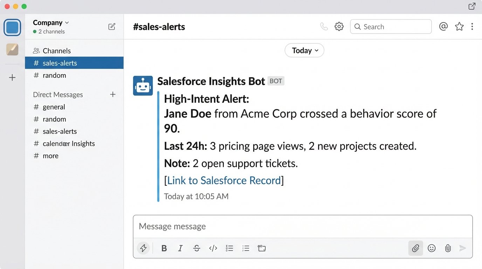Open the emoji picker
This screenshot has width=482, height=269.
coord(432,248)
